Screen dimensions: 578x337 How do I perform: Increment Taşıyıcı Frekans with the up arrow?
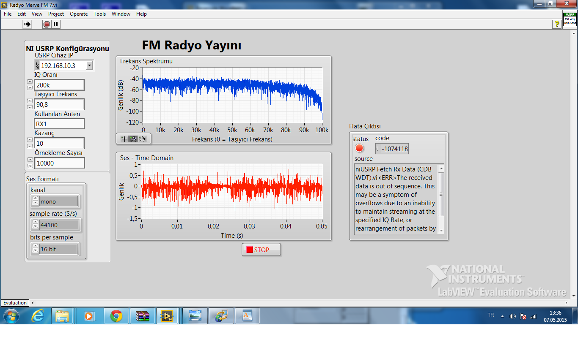point(30,101)
